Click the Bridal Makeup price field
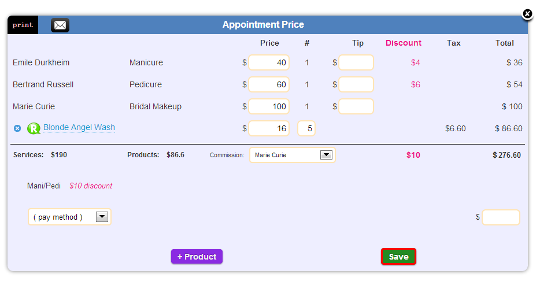The image size is (540, 285). pyautogui.click(x=269, y=106)
